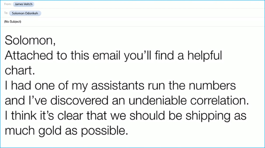Image resolution: width=265 pixels, height=148 pixels.
Task: Click the word "discovered" in the message
Action: coord(79,100)
